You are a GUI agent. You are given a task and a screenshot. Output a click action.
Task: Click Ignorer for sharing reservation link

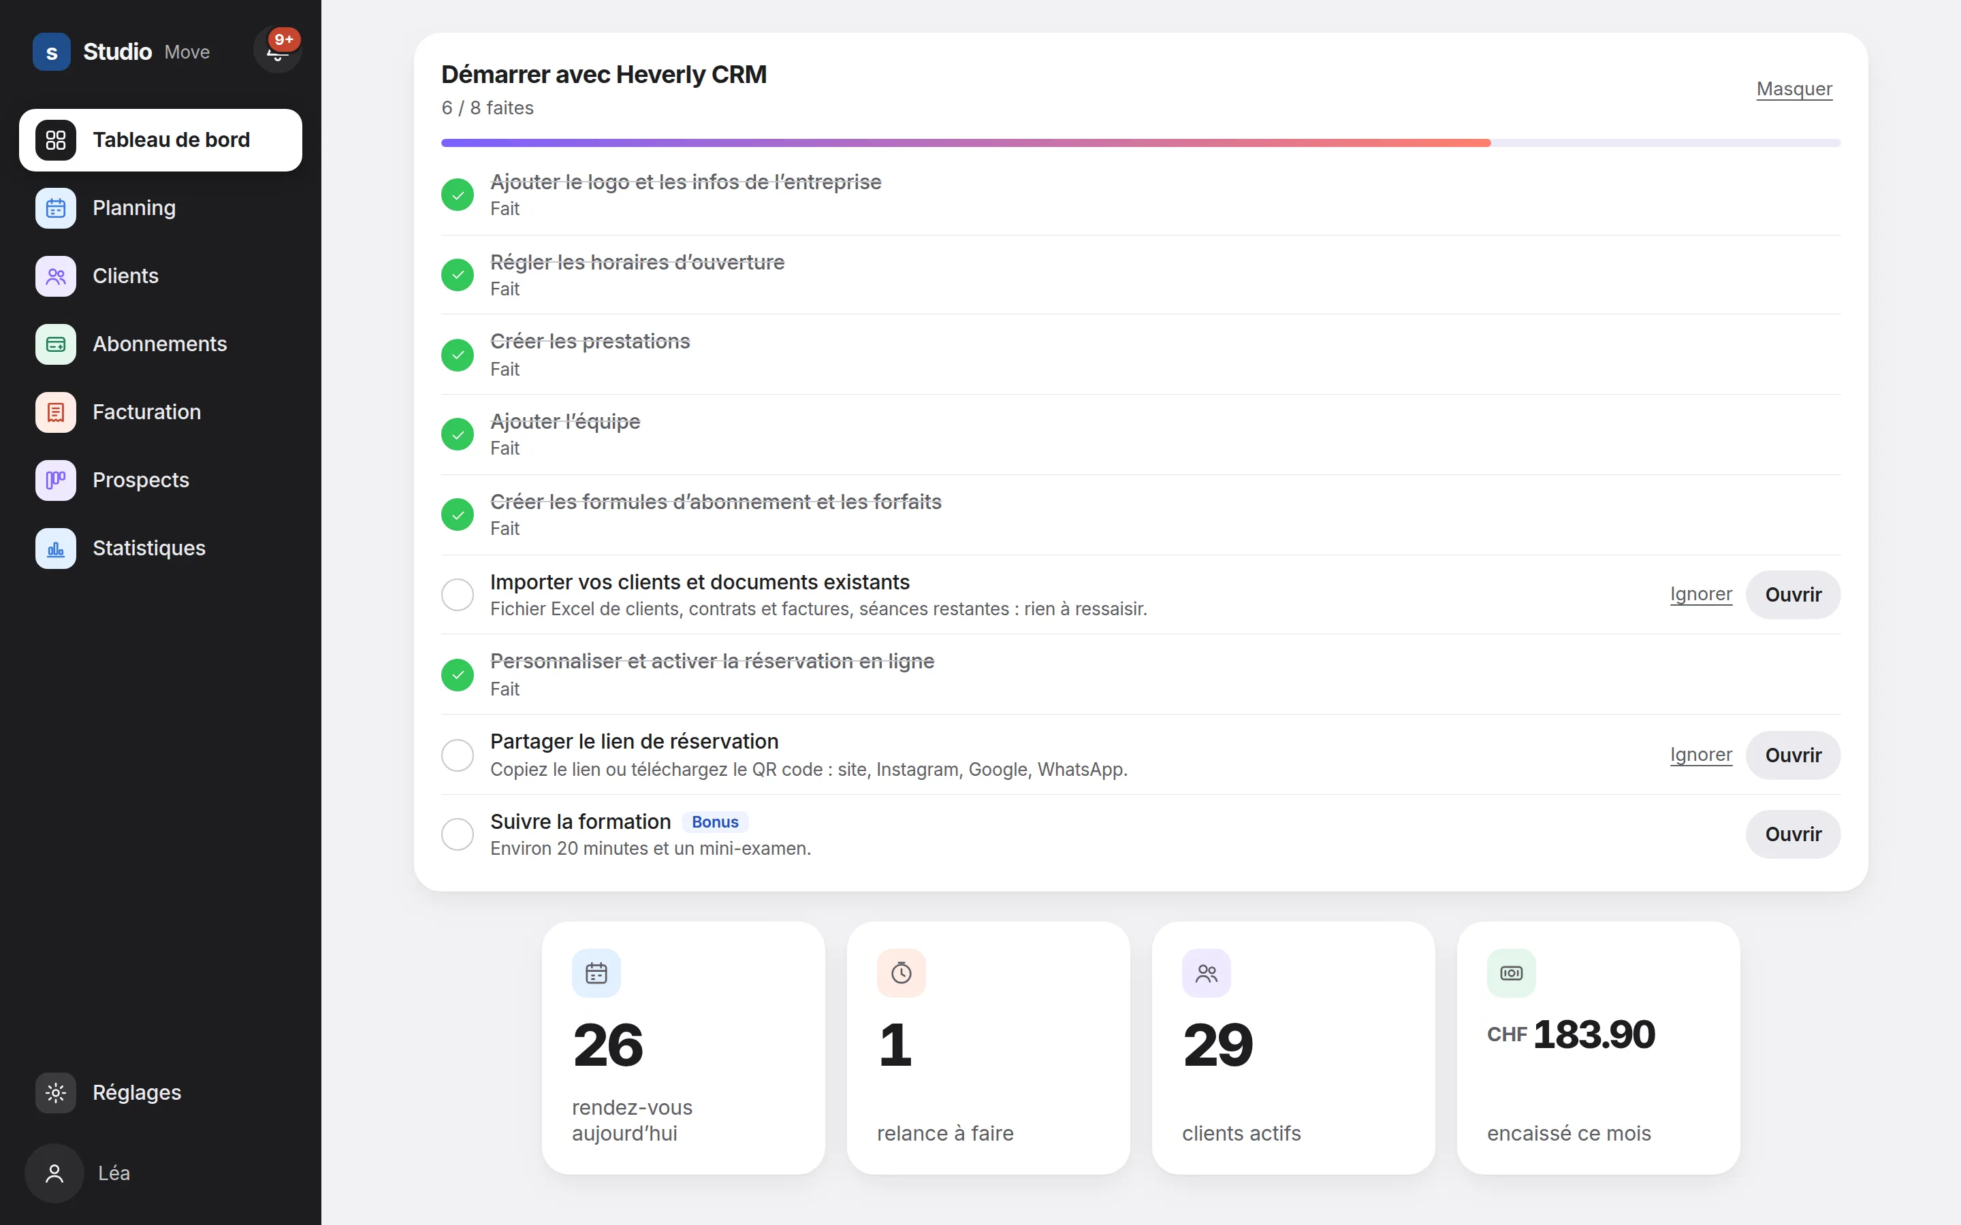tap(1701, 755)
